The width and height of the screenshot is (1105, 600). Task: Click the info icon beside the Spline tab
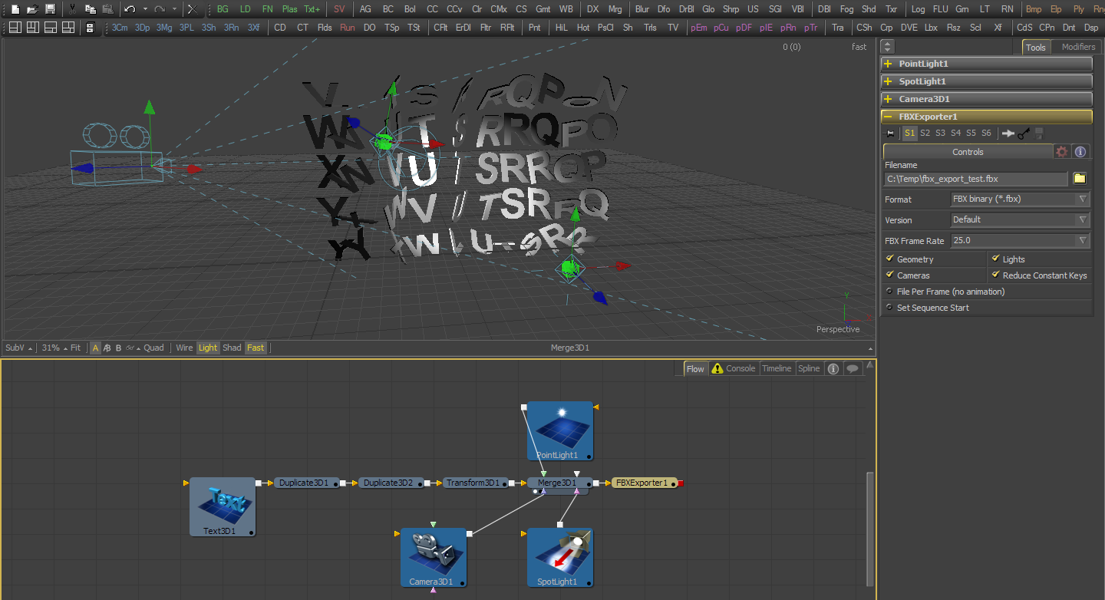(833, 368)
